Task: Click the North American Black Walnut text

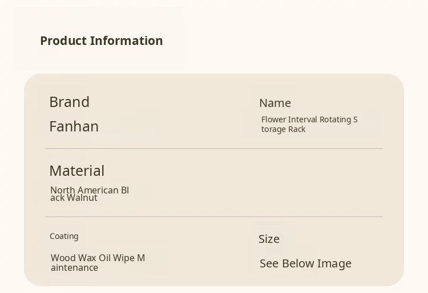Action: [x=89, y=194]
